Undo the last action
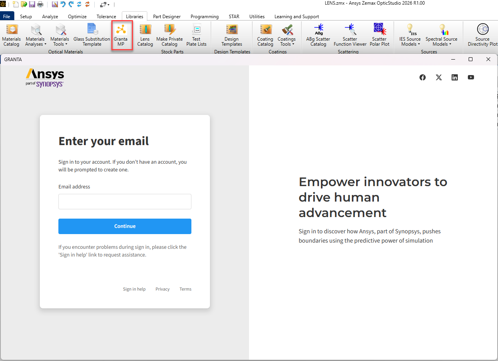This screenshot has width=498, height=361. tap(63, 4)
